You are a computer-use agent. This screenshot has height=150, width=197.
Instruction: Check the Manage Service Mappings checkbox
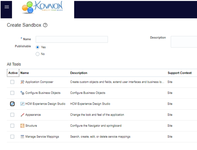coord(12,137)
